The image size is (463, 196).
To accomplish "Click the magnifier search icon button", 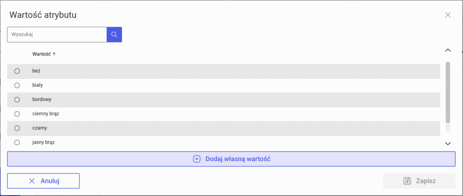I will point(114,34).
